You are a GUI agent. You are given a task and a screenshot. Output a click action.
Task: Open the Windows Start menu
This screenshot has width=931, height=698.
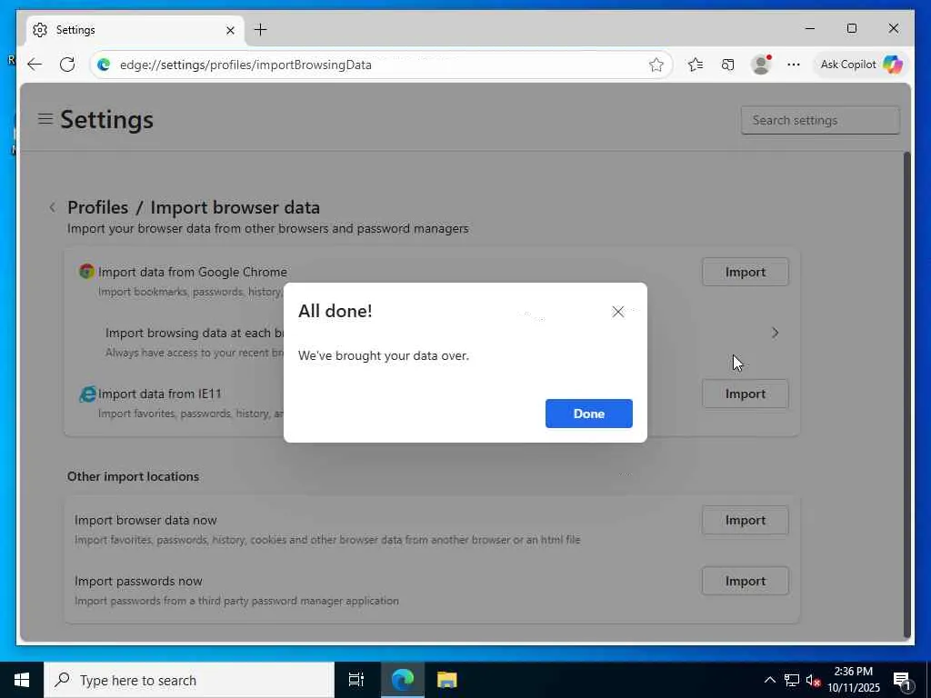click(22, 680)
